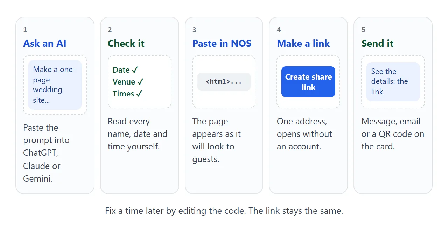The height and width of the screenshot is (234, 448).
Task: Click the Venue checkmark item
Action: (128, 82)
